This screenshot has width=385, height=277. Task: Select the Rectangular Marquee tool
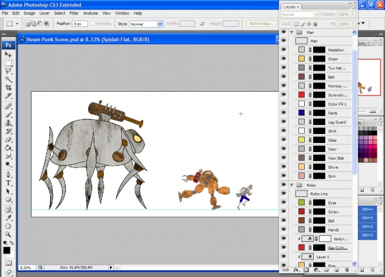[8, 63]
